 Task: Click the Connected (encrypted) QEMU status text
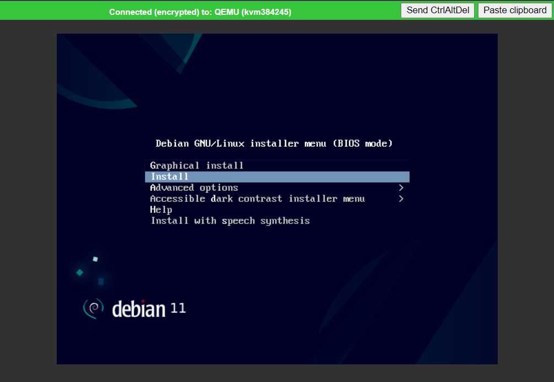pyautogui.click(x=200, y=12)
